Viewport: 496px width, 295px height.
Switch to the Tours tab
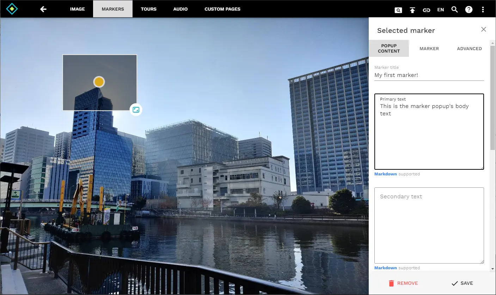pos(148,9)
